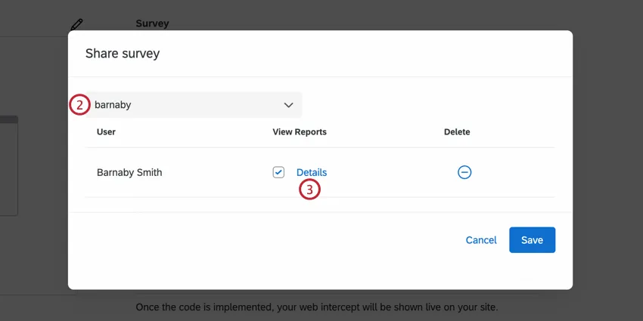Image resolution: width=643 pixels, height=321 pixels.
Task: Click the red step 3 marker
Action: [x=309, y=190]
